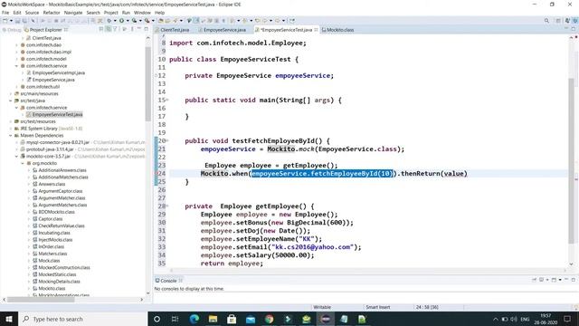Image resolution: width=579 pixels, height=326 pixels.
Task: Click the green Run toolbar icon
Action: tap(121, 21)
